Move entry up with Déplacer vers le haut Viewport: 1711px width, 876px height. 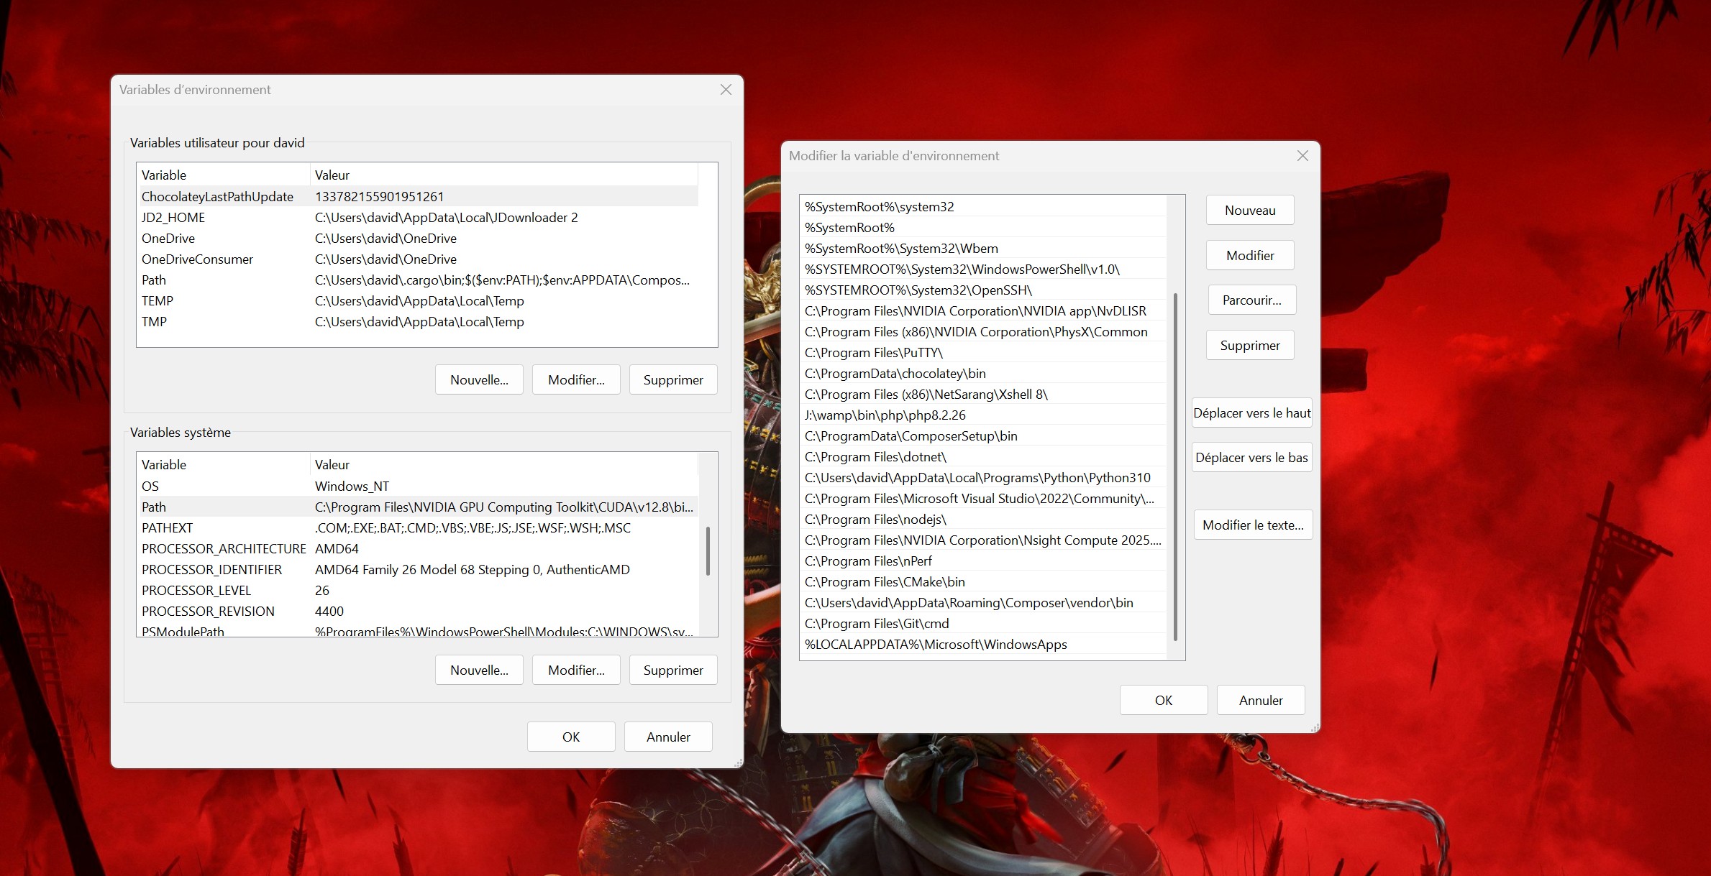(x=1251, y=413)
